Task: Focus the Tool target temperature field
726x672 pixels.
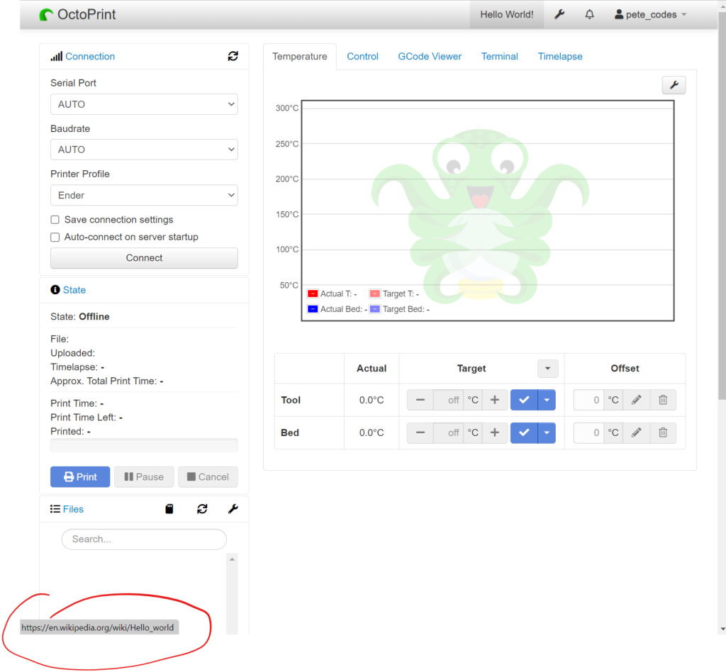Action: (448, 400)
